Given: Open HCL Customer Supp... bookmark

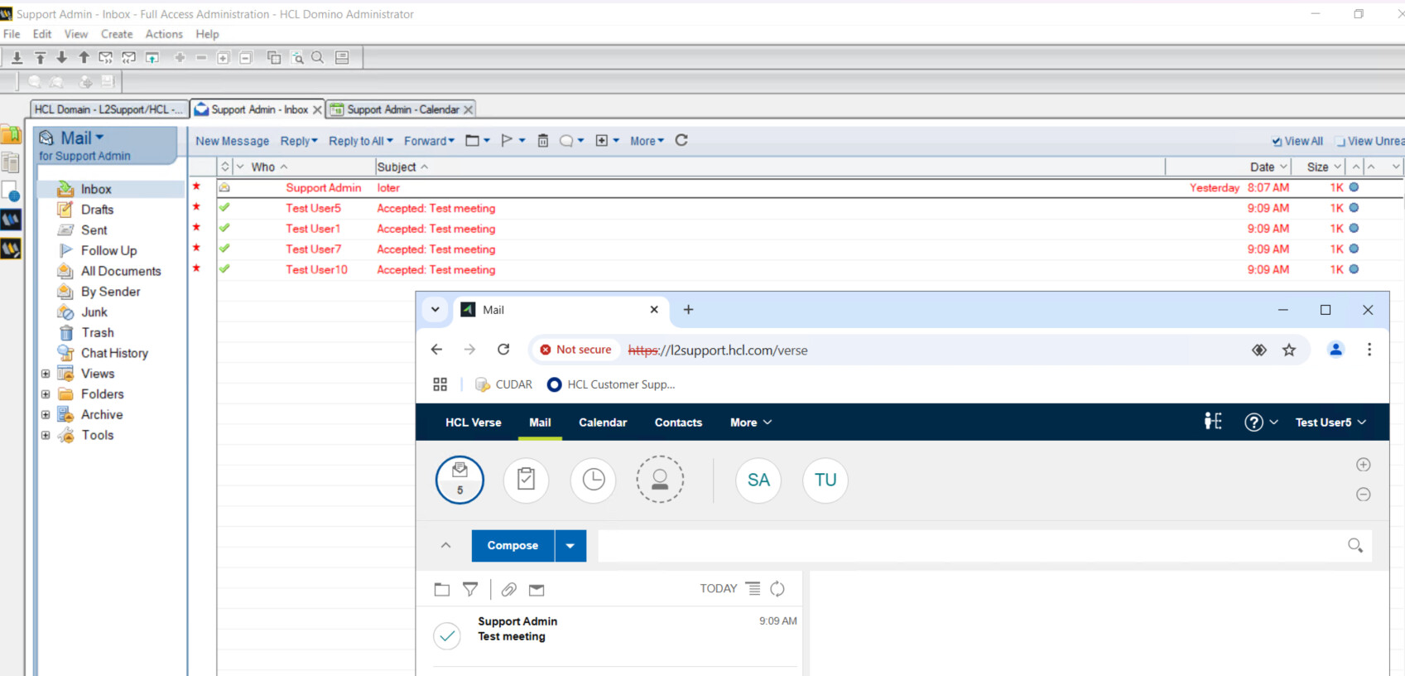Looking at the screenshot, I should click(611, 384).
